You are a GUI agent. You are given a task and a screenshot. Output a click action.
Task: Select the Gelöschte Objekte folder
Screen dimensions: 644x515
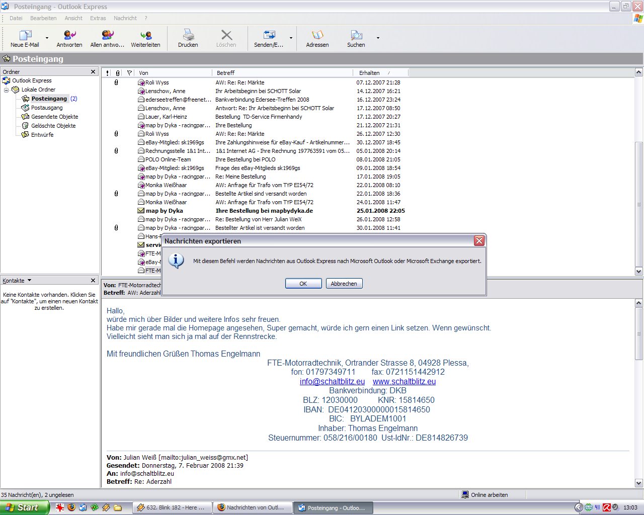tap(53, 126)
